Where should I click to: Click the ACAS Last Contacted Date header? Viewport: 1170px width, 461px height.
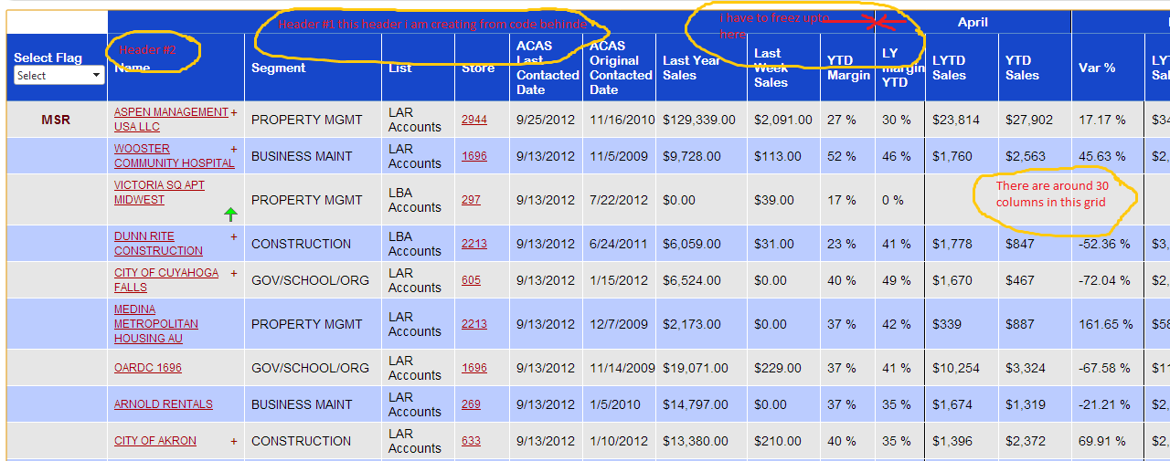pyautogui.click(x=548, y=68)
